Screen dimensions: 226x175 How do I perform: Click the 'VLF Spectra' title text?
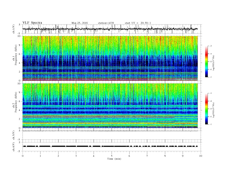[x=32, y=23]
